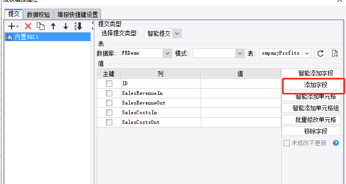Click the 添加字段 button

(311, 85)
